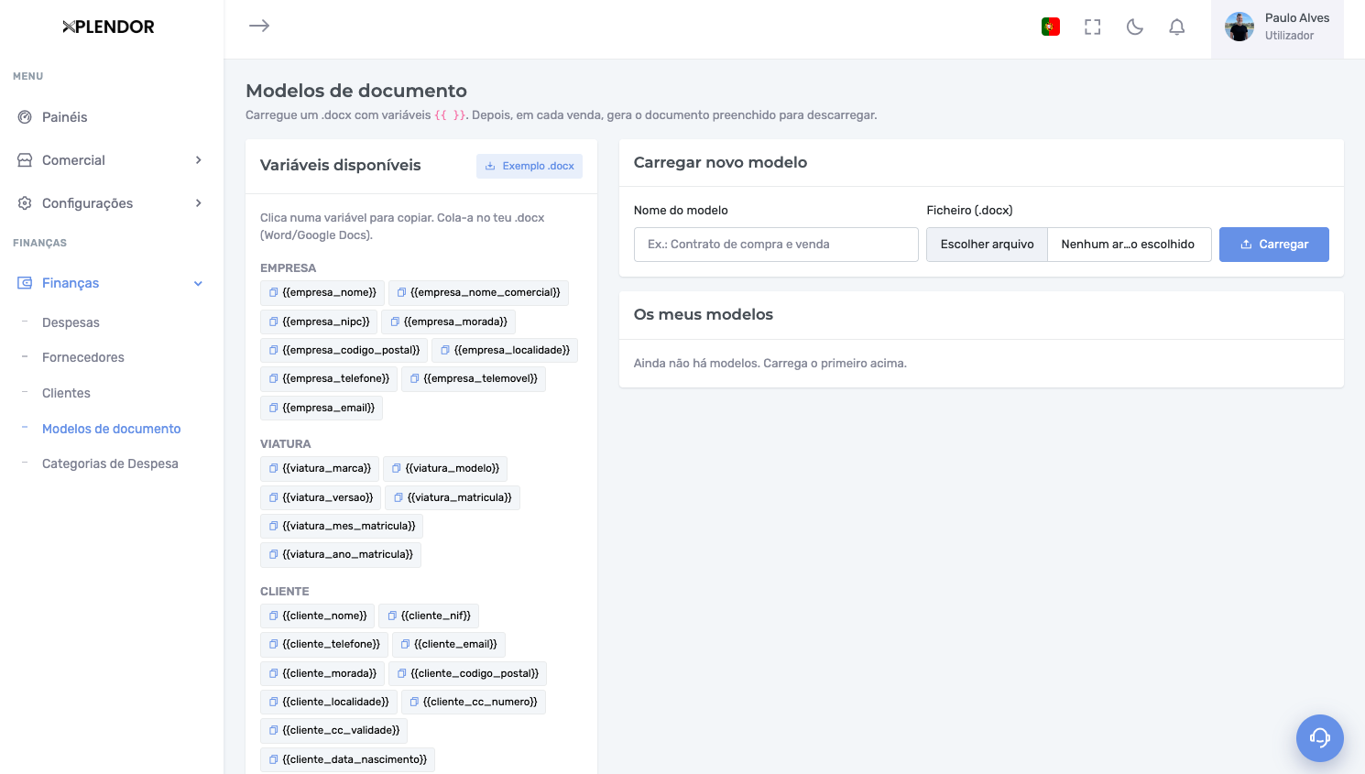Click Escolher arquivo file chooser button
The image size is (1365, 774).
click(x=987, y=245)
